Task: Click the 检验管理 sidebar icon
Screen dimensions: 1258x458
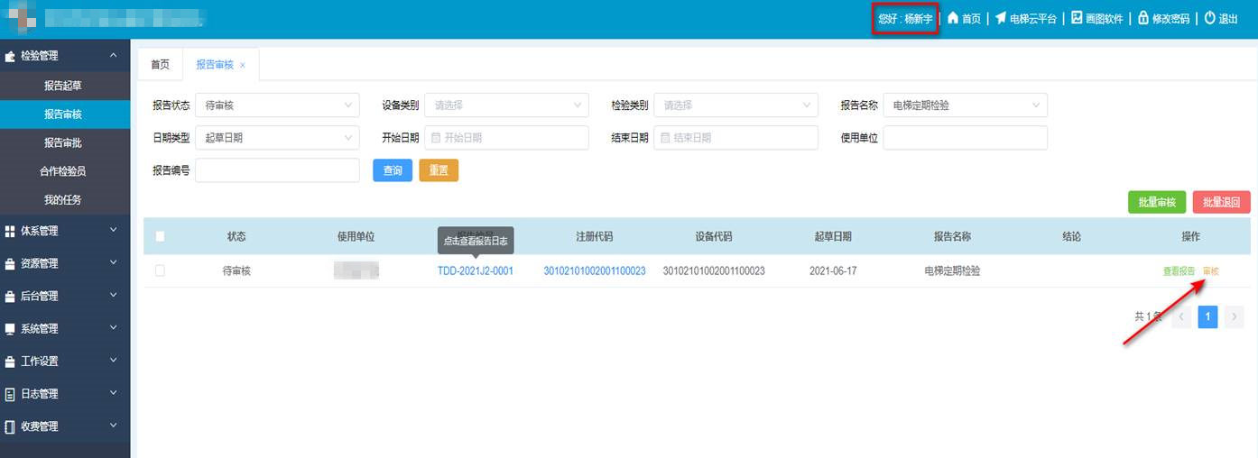Action: [x=10, y=56]
